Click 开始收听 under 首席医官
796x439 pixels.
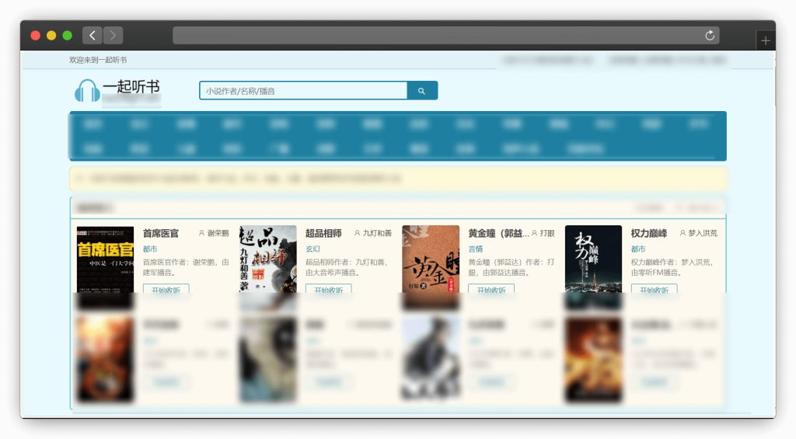[166, 290]
